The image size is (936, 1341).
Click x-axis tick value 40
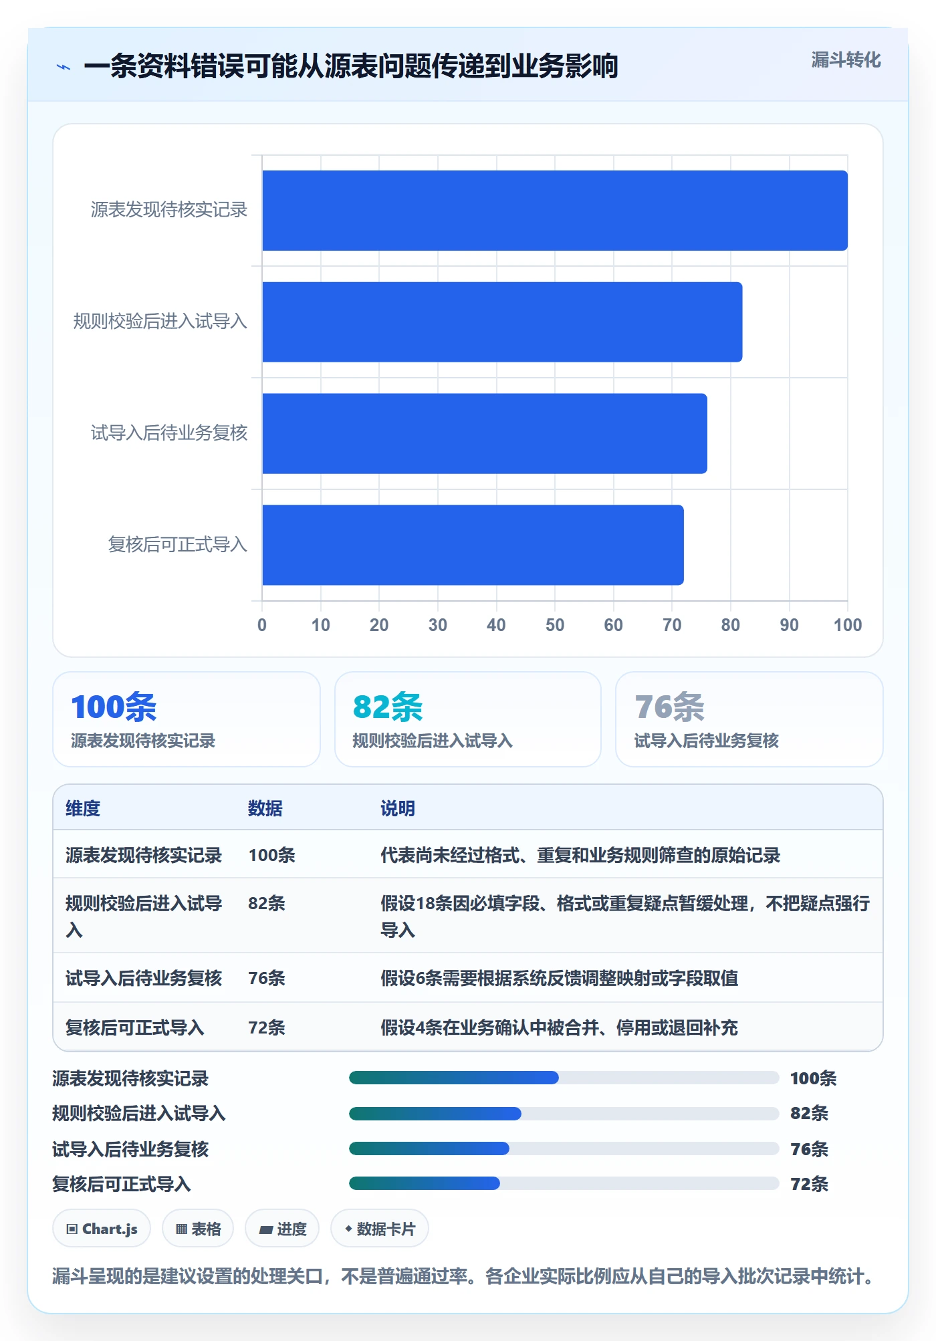496,625
